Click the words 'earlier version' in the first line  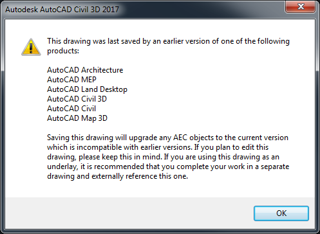186,41
